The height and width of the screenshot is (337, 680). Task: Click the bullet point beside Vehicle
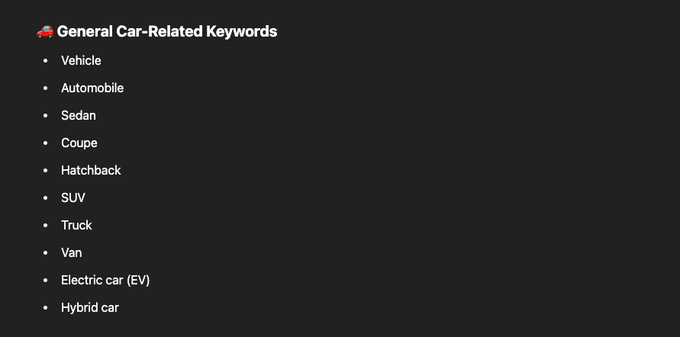46,61
